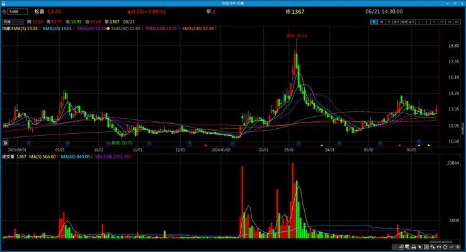Click the yellow dot marker after SMA(20)

coord(108,29)
